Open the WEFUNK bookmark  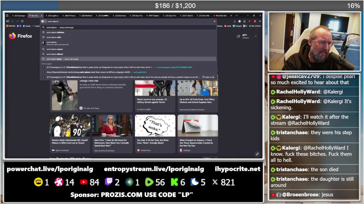[11, 26]
